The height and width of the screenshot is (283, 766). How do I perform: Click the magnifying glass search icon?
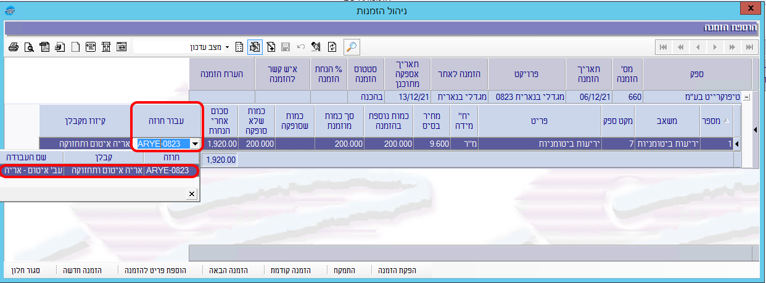[x=351, y=47]
